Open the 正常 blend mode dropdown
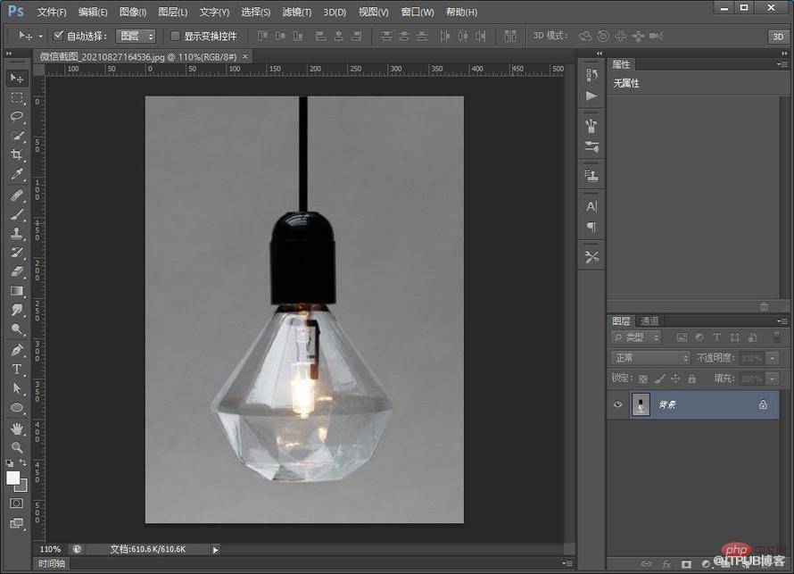The height and width of the screenshot is (574, 794). [x=650, y=358]
